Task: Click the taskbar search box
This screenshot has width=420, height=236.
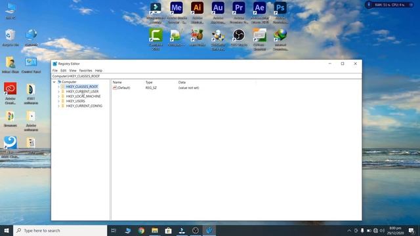Action: [60, 230]
